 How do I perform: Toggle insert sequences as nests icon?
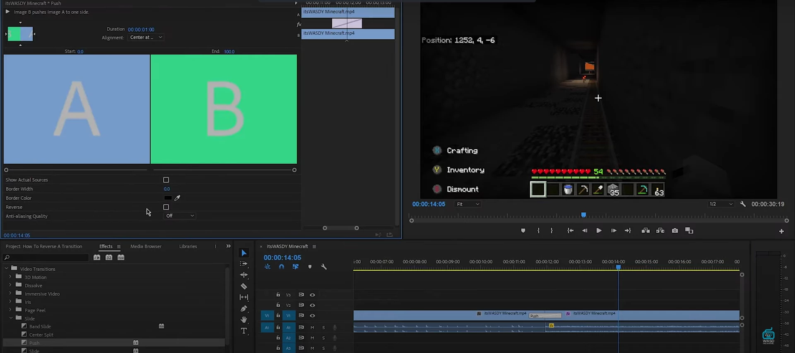click(267, 267)
